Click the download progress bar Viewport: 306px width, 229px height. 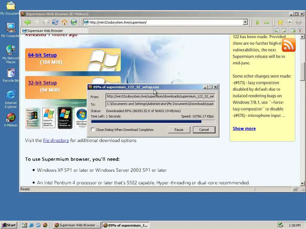point(153,122)
